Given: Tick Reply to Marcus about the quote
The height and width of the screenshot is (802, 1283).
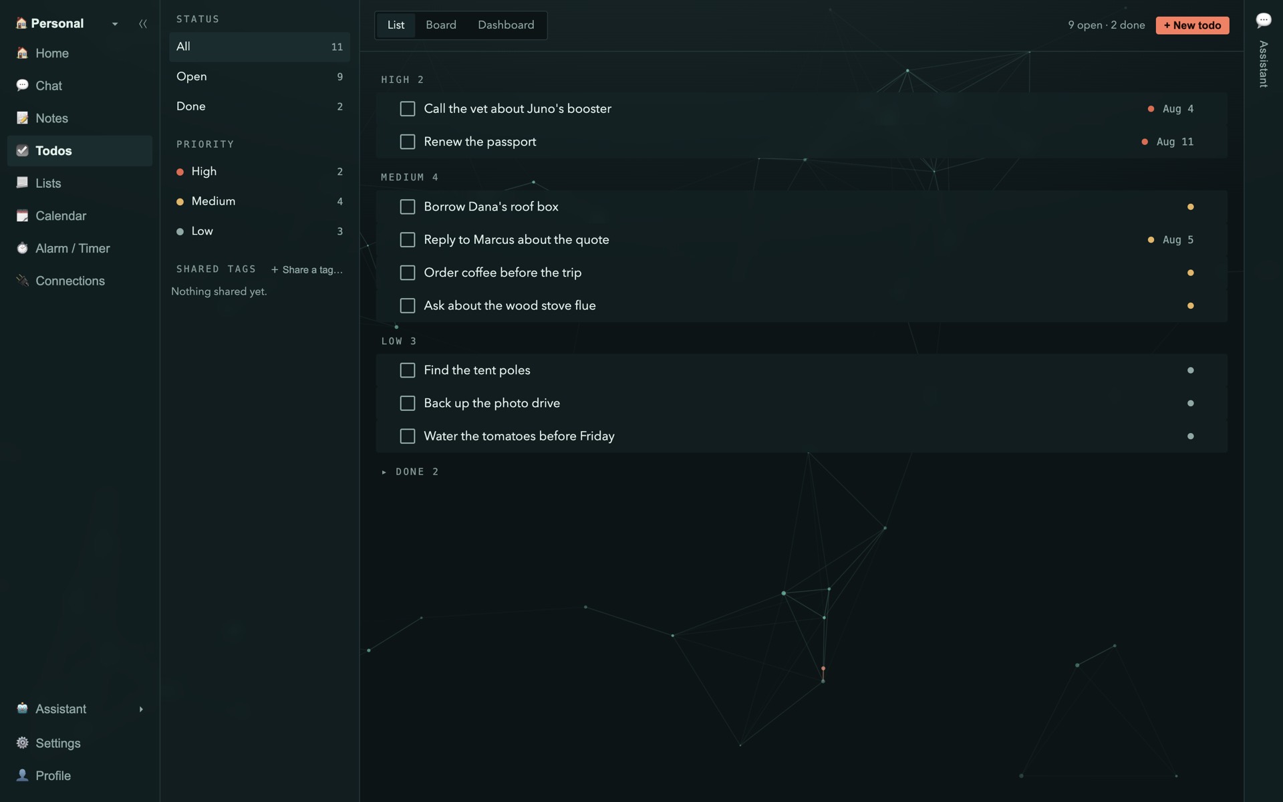Looking at the screenshot, I should point(407,240).
